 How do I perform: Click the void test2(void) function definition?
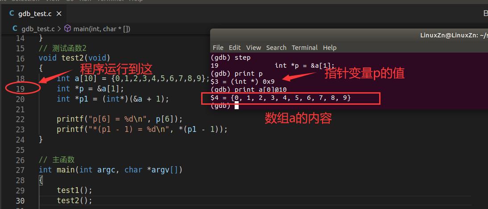coord(74,58)
